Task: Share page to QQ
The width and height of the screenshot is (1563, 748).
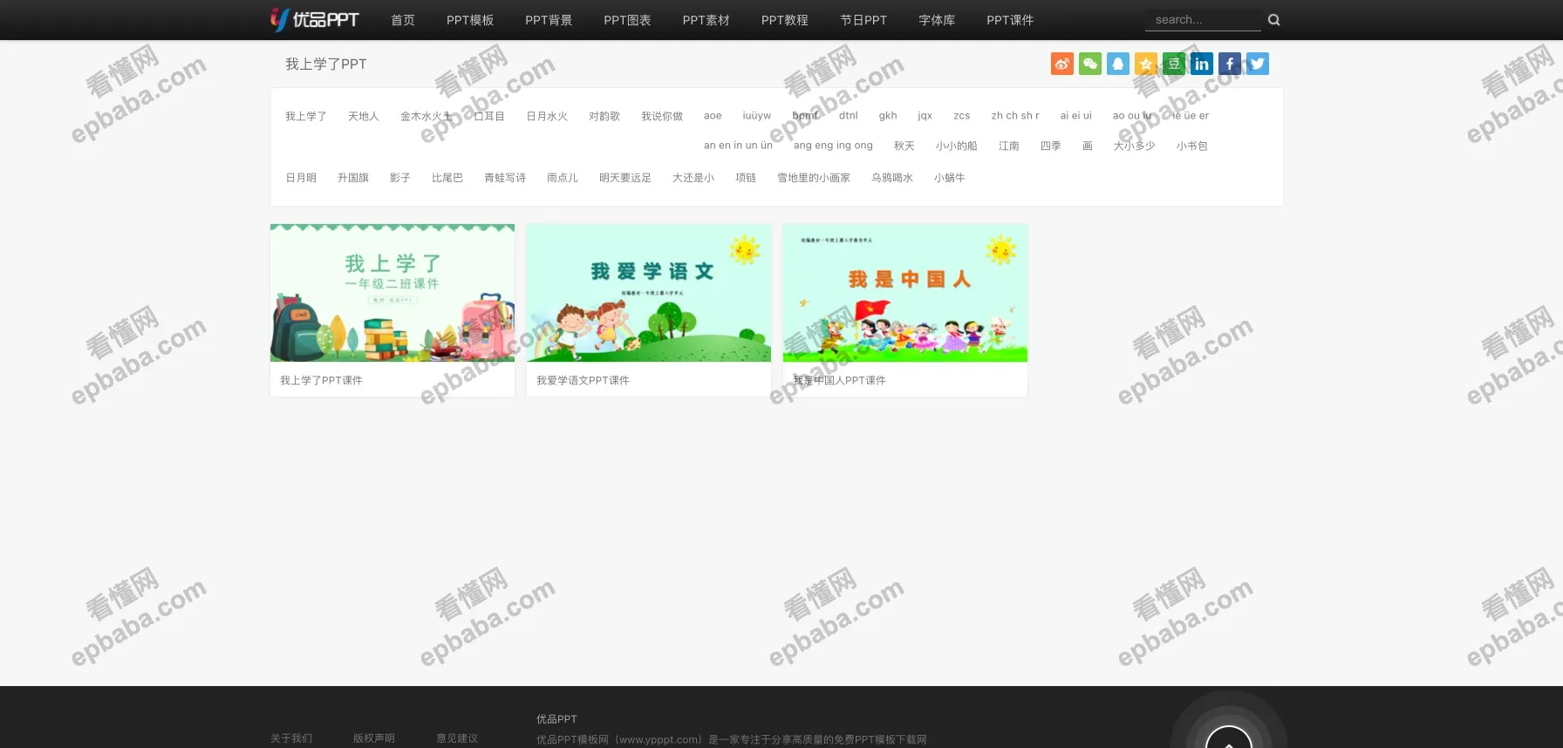Action: point(1117,64)
